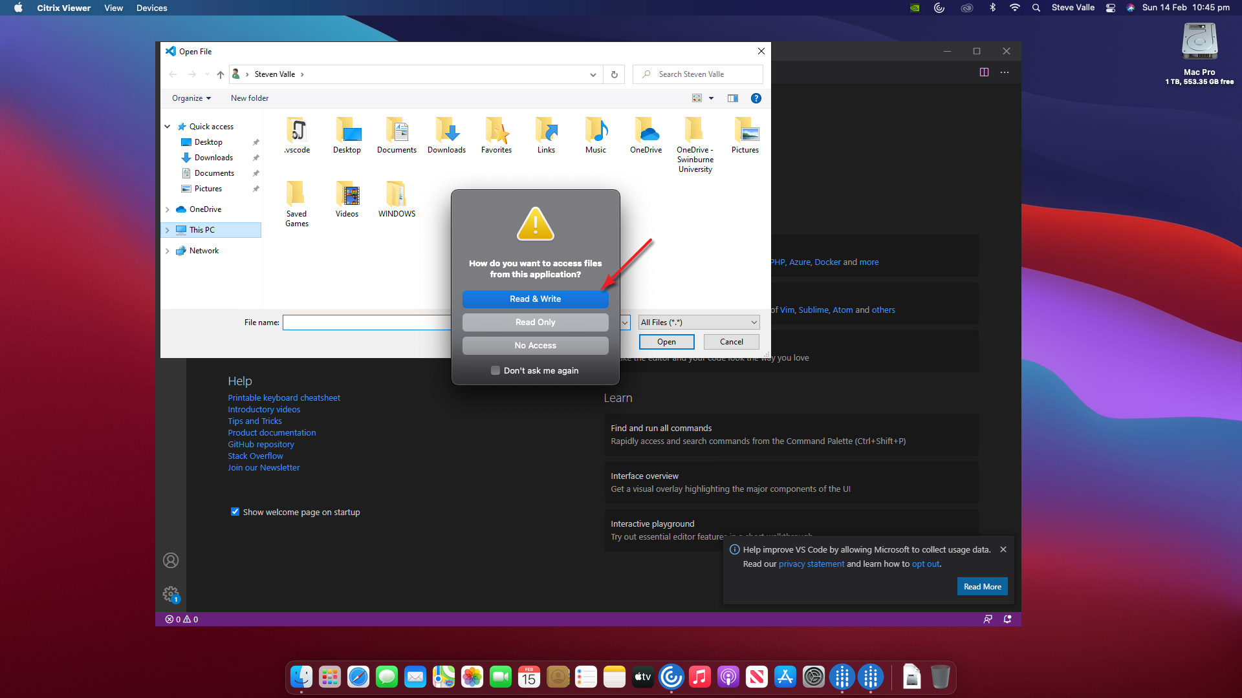Click the VS Code Manage gear icon
1242x698 pixels.
tap(171, 593)
